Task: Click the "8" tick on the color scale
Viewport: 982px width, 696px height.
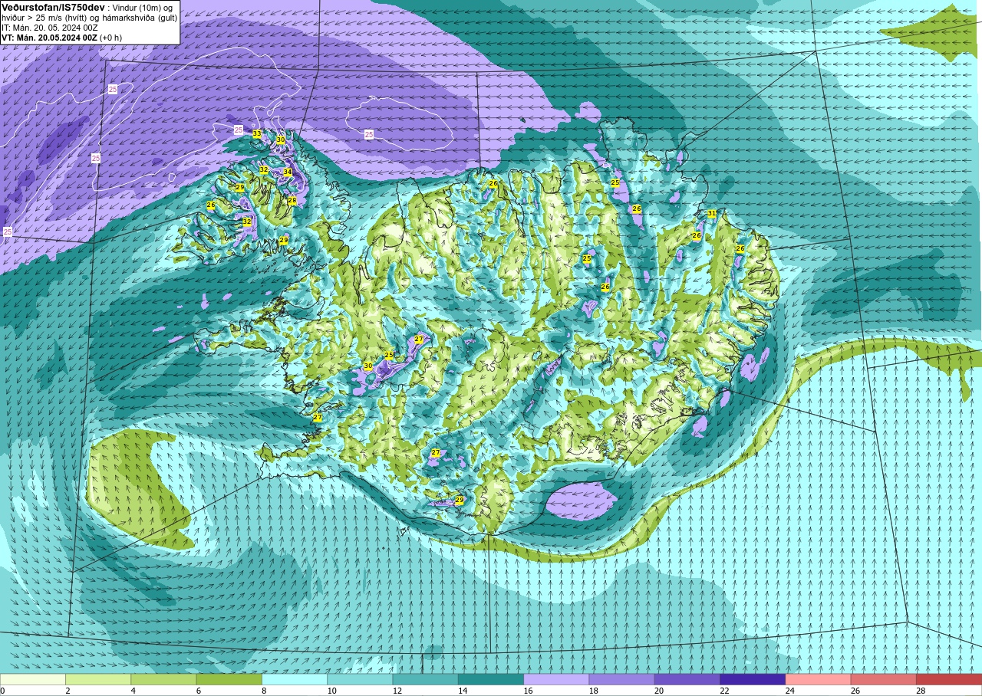Action: (x=264, y=691)
